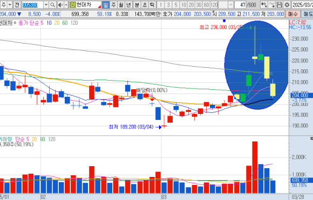This screenshot has height=200, width=313.
Task: Toggle the 20 moving average in price legend
Action: [57, 23]
